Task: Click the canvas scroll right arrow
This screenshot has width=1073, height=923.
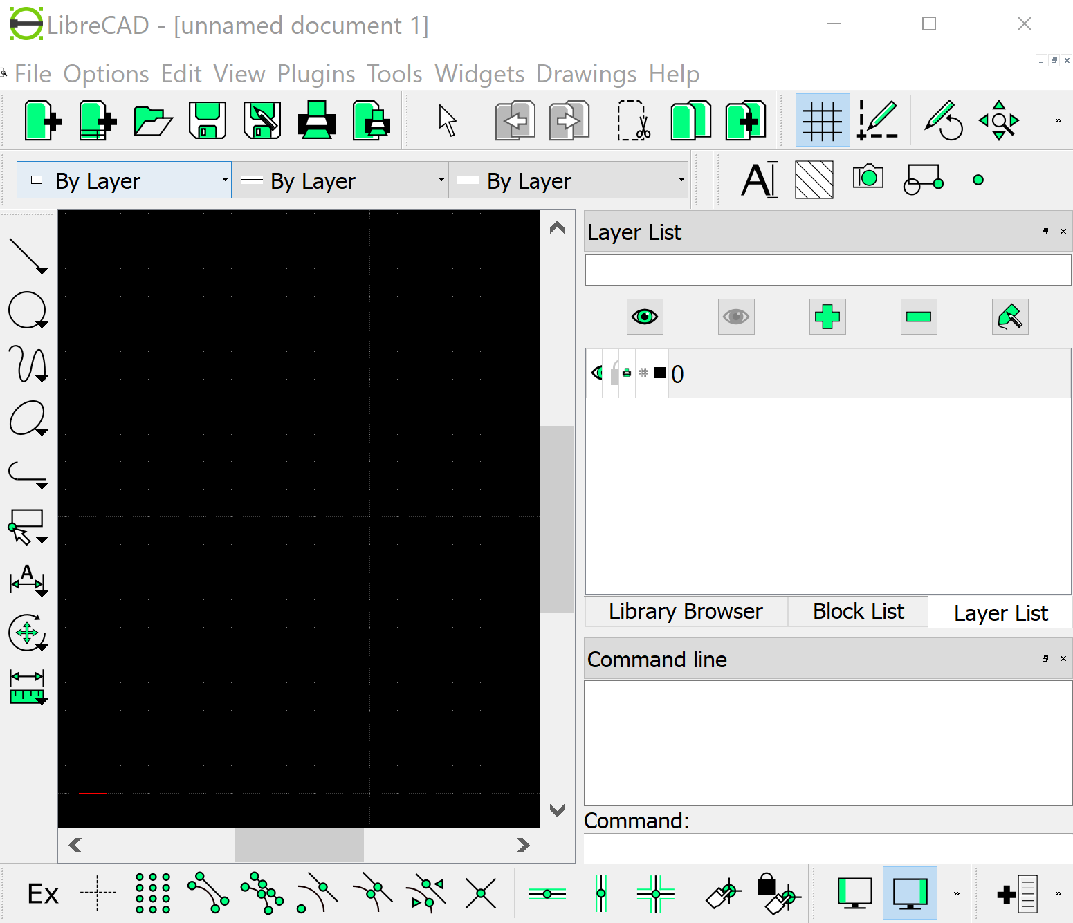Action: [x=523, y=845]
